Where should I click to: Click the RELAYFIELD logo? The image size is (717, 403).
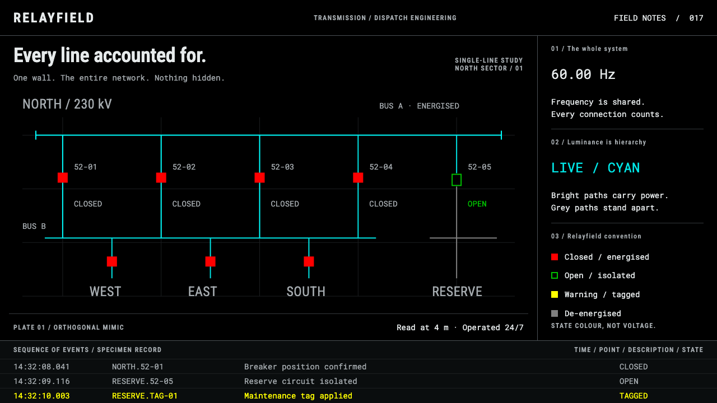click(x=54, y=18)
